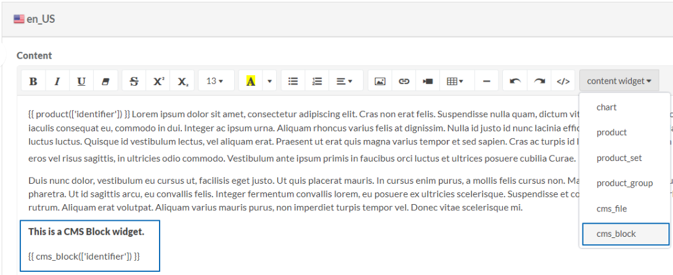Apply subscript formatting
Viewport: 673px width, 275px height.
click(x=182, y=81)
